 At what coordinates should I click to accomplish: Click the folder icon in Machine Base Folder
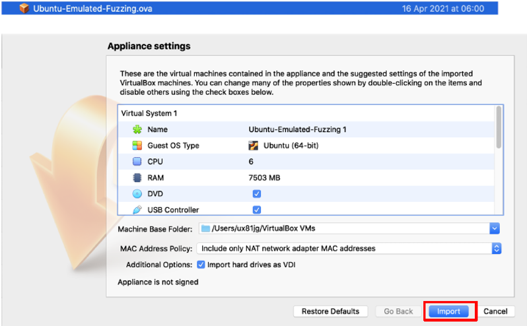[205, 228]
